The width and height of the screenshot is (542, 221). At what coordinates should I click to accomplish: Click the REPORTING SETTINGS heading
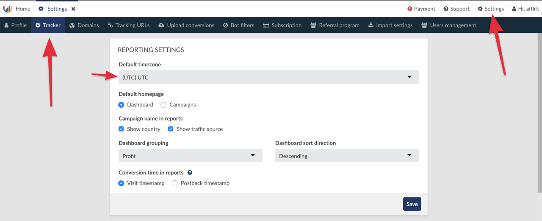pos(151,50)
